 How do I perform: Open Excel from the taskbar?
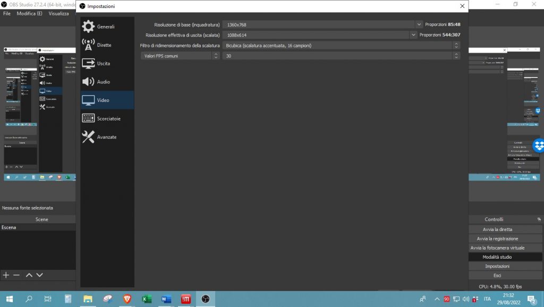coord(147,299)
